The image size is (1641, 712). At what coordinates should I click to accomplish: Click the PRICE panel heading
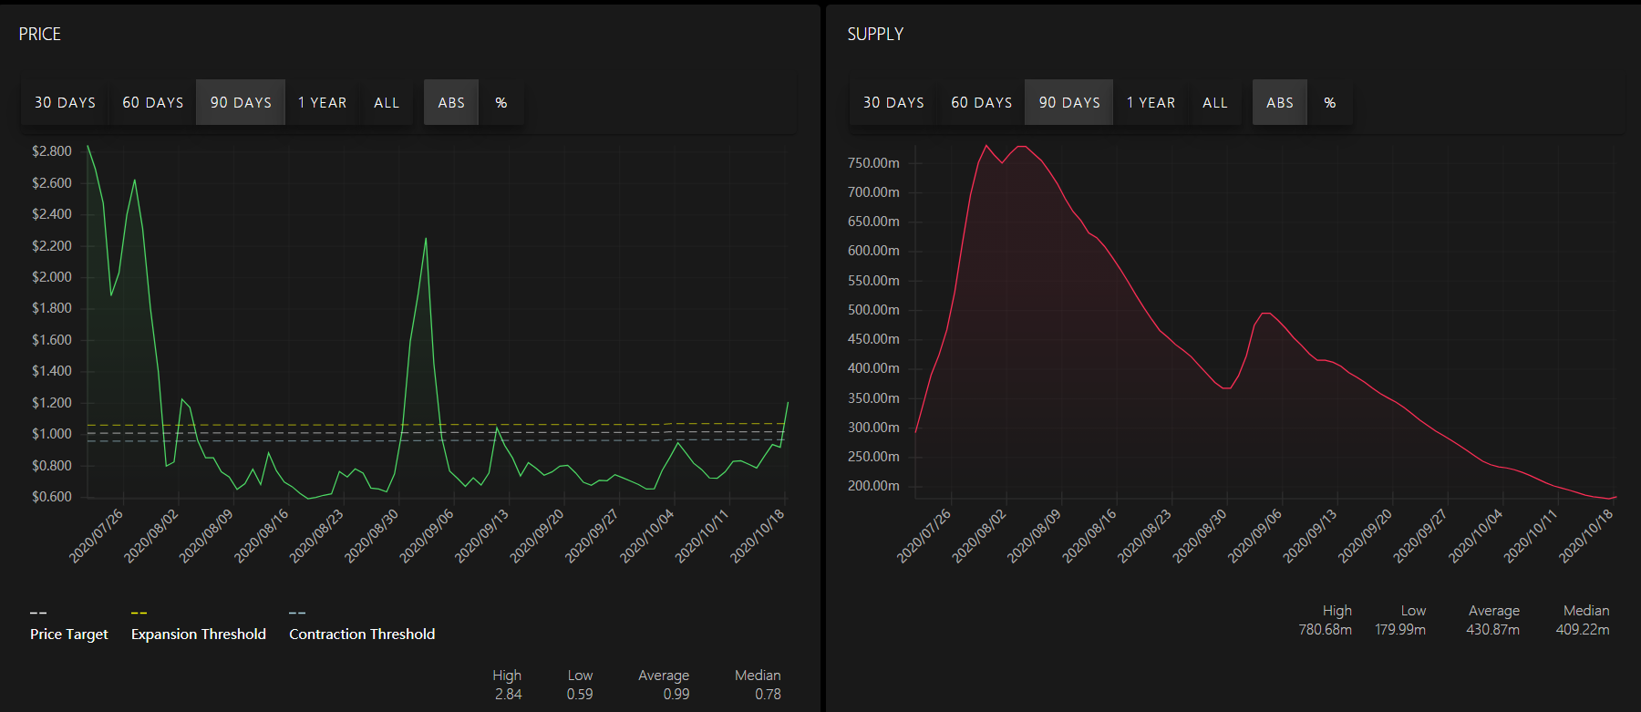(40, 34)
